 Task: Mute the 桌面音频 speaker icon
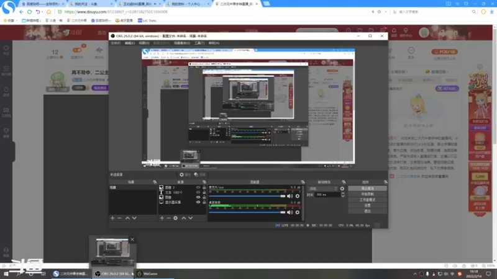(x=290, y=212)
